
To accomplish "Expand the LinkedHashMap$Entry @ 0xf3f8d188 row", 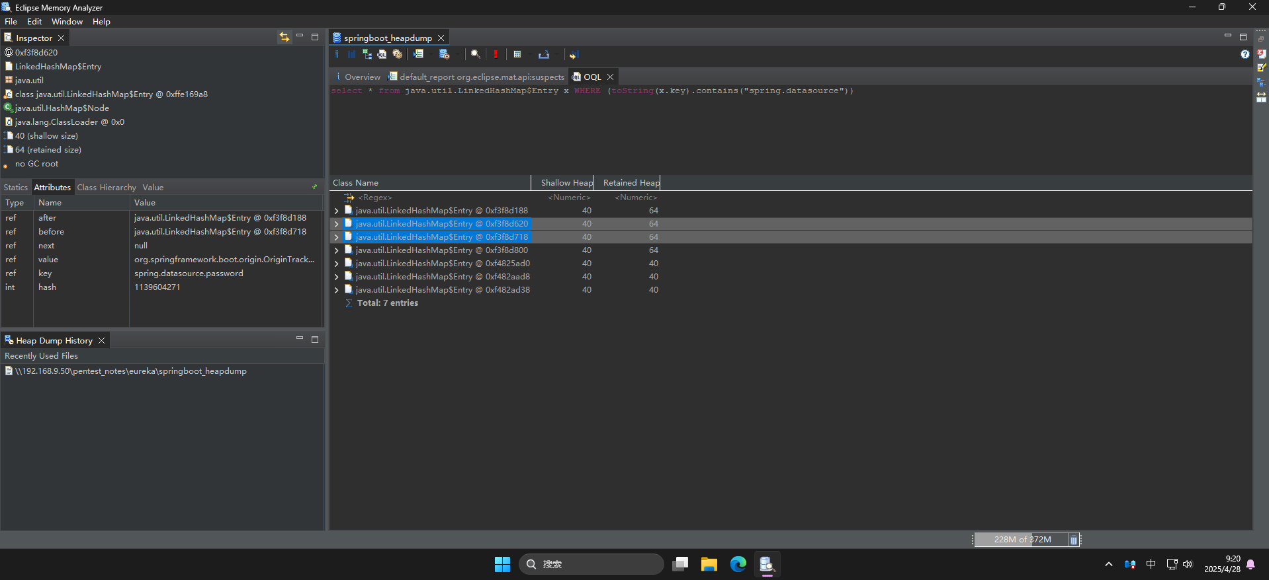I will 336,211.
